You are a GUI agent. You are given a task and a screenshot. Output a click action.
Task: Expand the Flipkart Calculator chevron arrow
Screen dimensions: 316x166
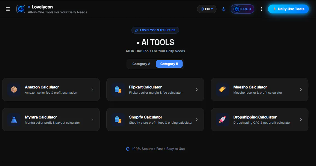tap(197, 90)
